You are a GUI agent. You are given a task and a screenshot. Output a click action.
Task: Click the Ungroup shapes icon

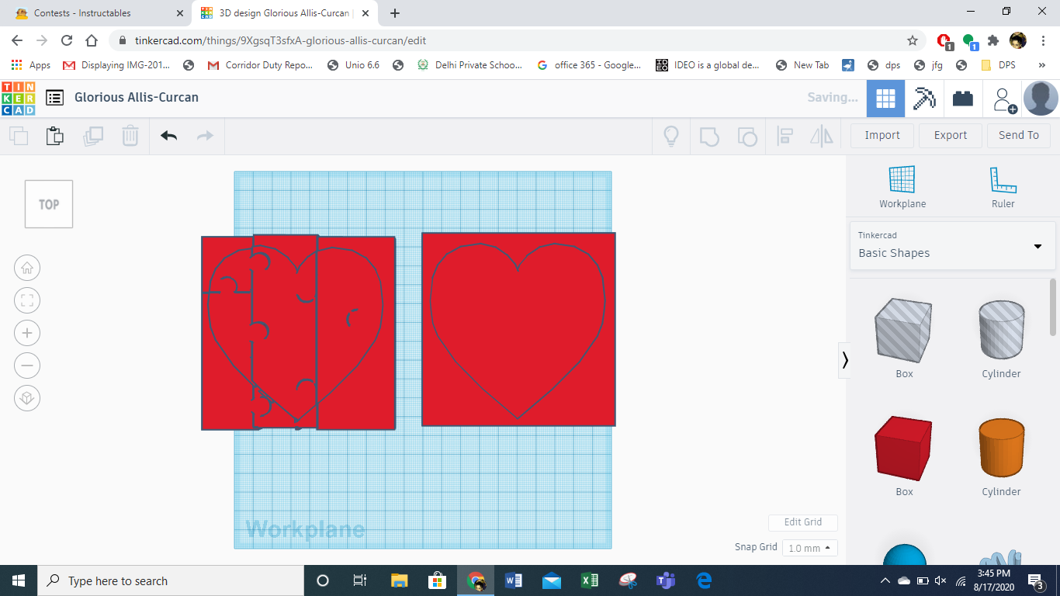(x=747, y=136)
